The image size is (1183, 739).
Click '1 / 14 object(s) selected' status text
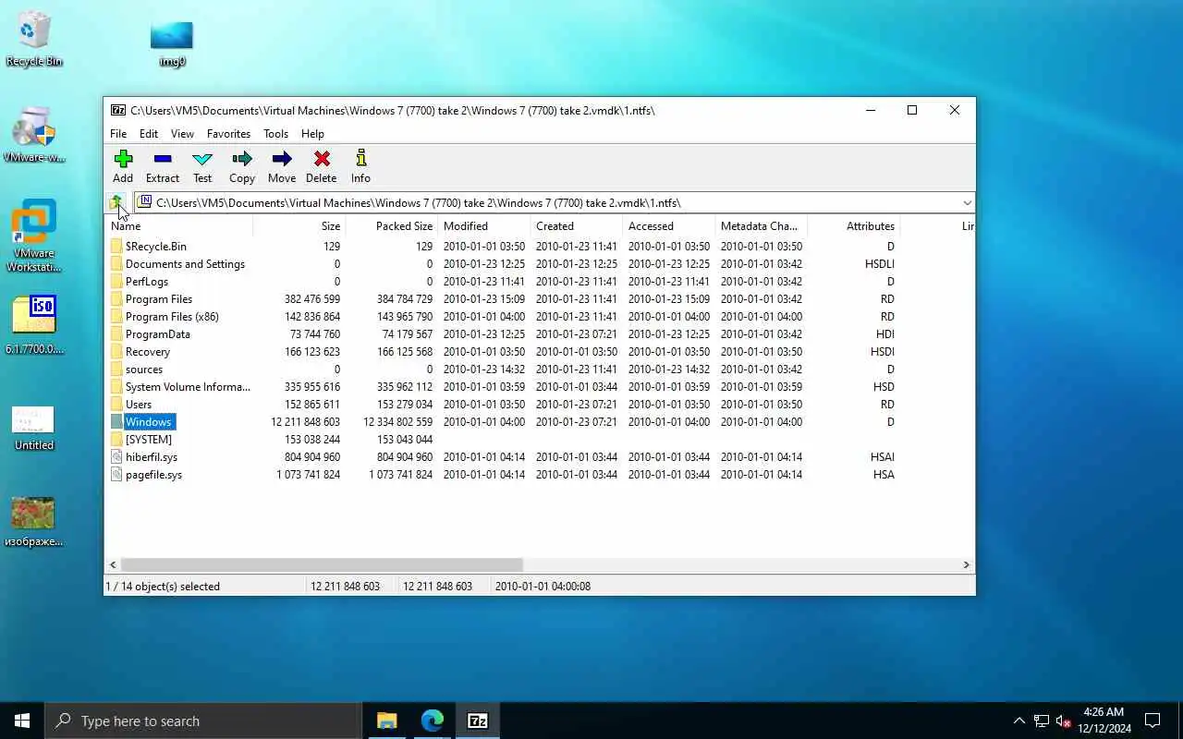point(163,587)
